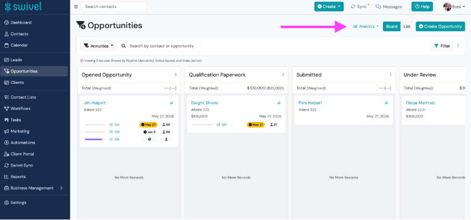Clear filters via red circle icon
The image size is (471, 220).
pos(82,61)
